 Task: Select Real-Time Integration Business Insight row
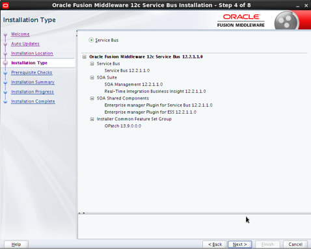tap(155, 92)
